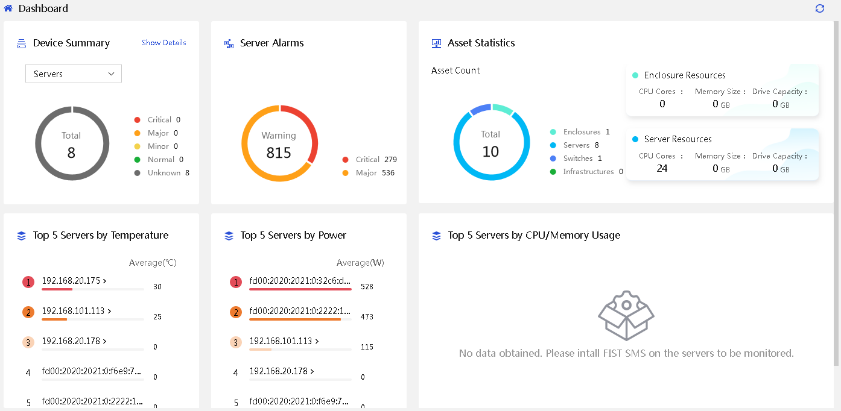
Task: Click the Average(W) column header
Action: [x=360, y=263]
